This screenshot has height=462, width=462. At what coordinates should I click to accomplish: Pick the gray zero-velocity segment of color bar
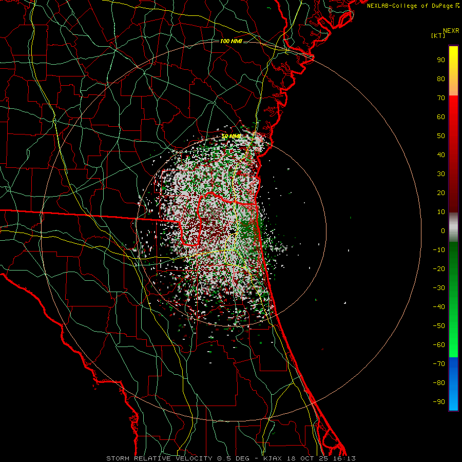pyautogui.click(x=453, y=227)
